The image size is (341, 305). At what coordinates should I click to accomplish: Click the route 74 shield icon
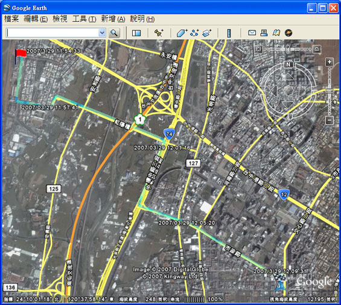coord(169,134)
